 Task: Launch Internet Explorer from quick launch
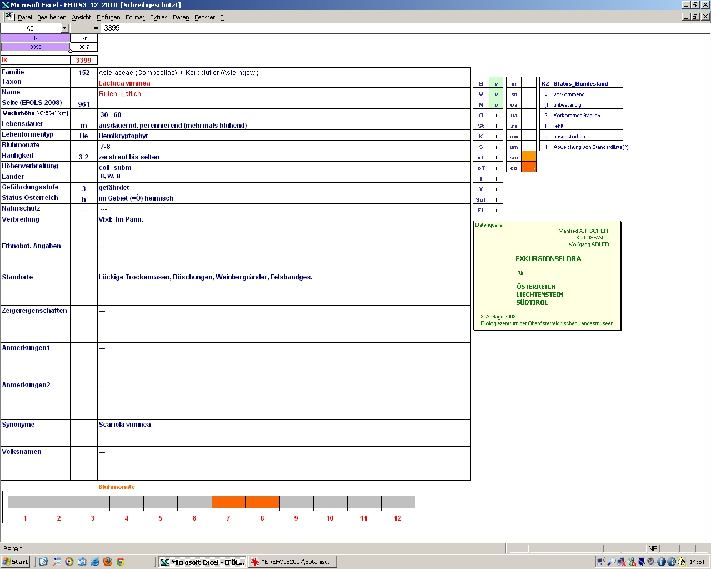pos(95,562)
